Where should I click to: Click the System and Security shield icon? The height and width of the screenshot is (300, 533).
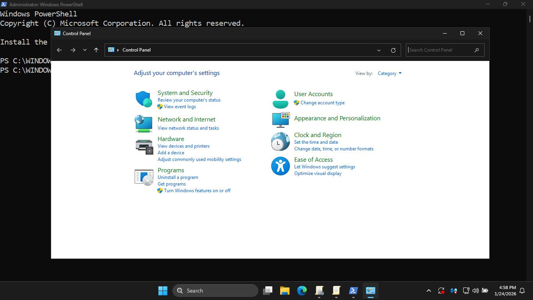(144, 99)
